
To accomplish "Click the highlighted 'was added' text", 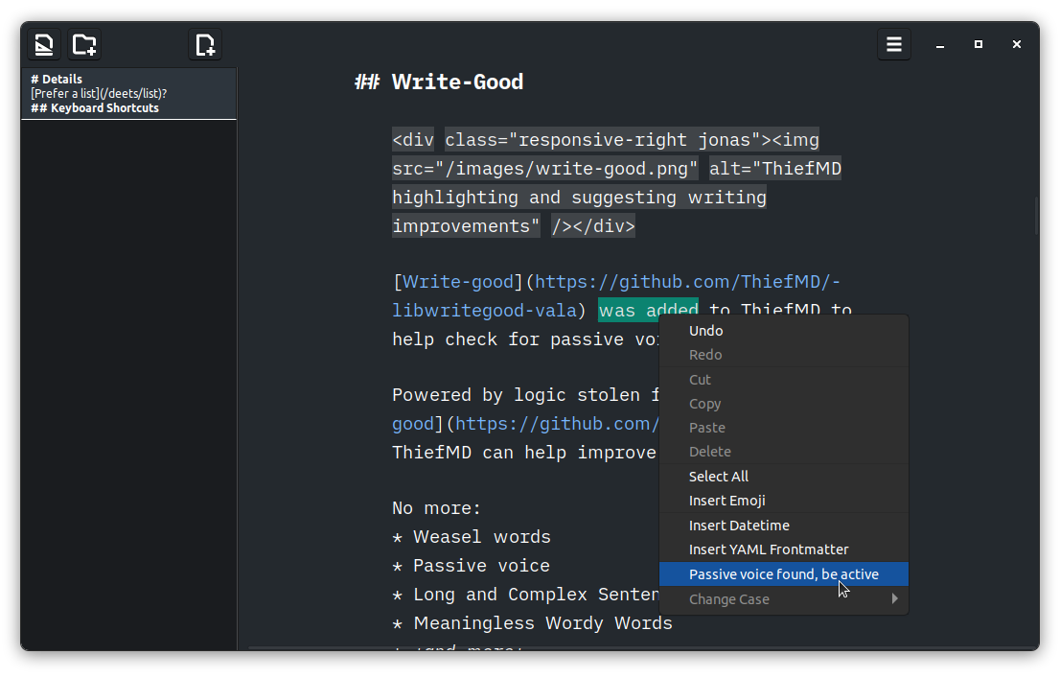I will [647, 310].
